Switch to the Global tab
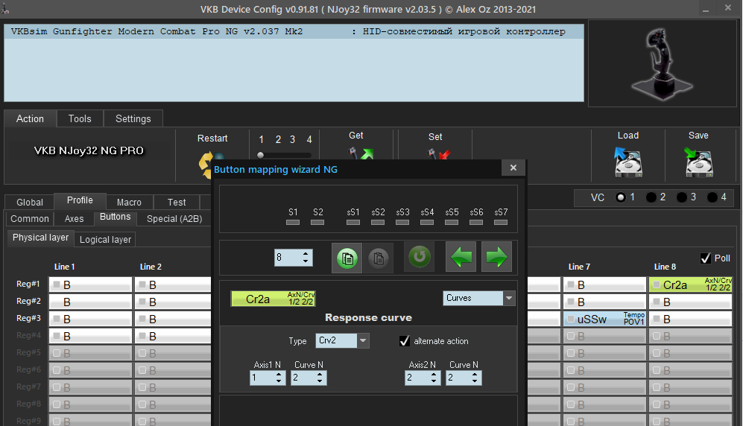Image resolution: width=743 pixels, height=426 pixels. tap(29, 202)
